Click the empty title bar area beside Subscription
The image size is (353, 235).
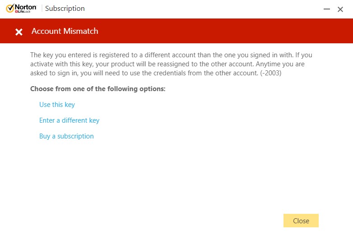[203, 9]
